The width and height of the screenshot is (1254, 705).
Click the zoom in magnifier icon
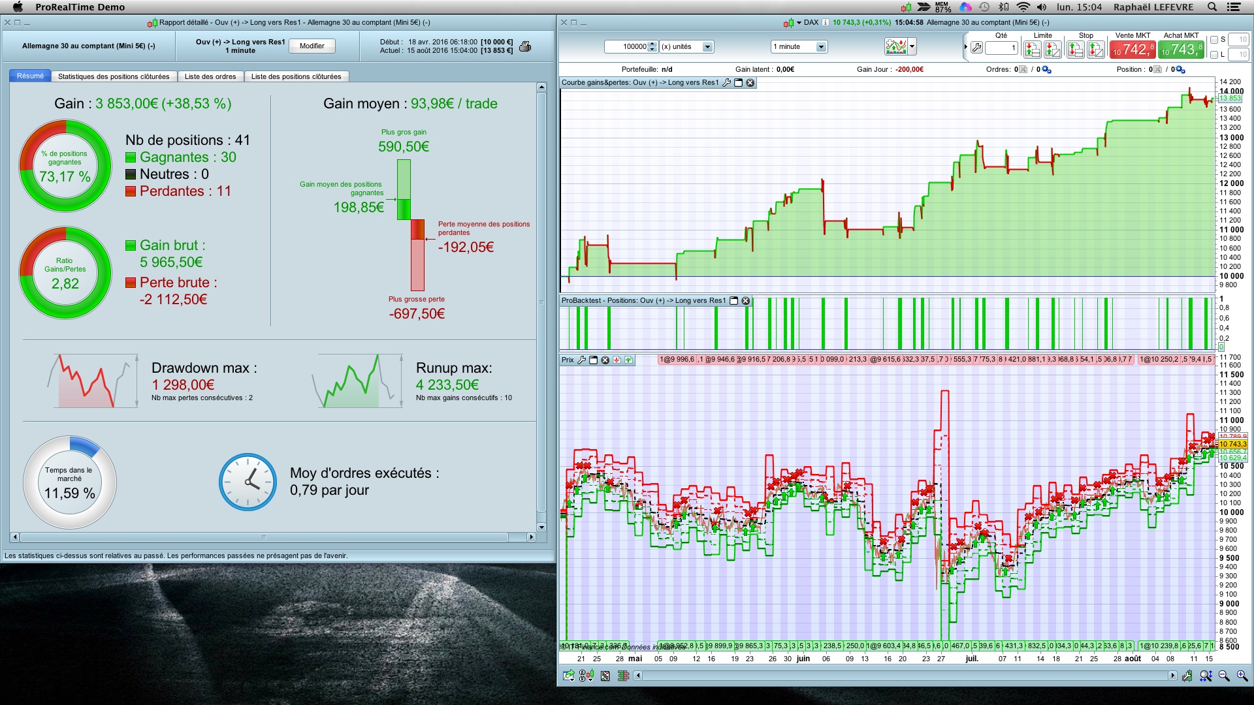(x=1242, y=676)
